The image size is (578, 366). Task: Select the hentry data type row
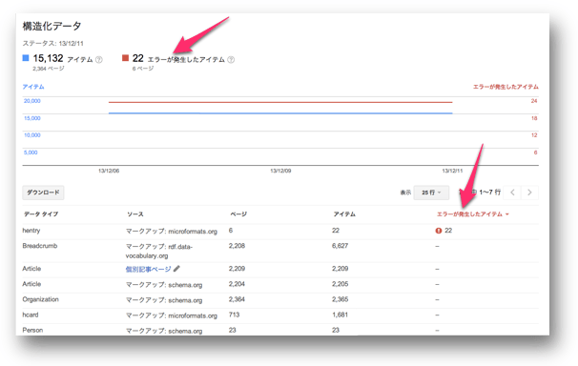coord(280,232)
